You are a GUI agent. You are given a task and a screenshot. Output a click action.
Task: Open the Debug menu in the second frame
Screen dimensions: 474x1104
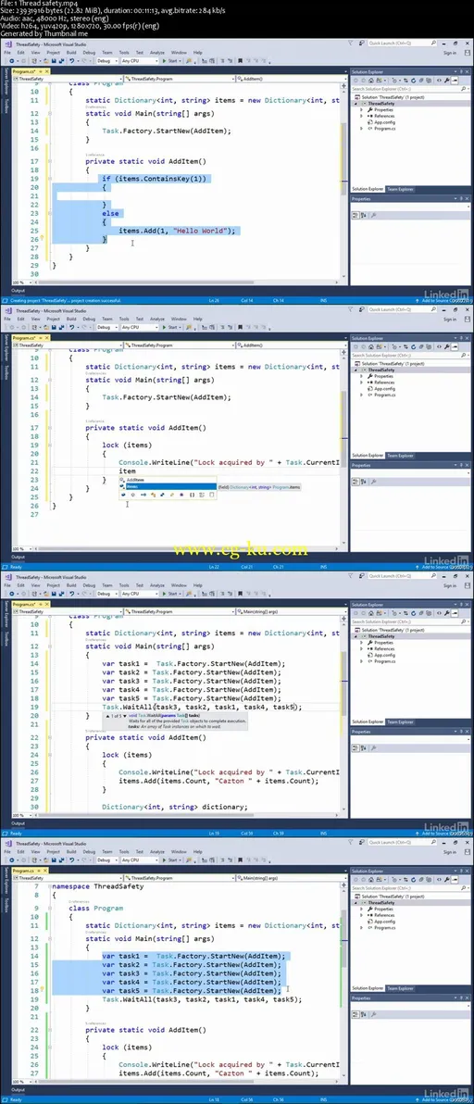point(89,319)
